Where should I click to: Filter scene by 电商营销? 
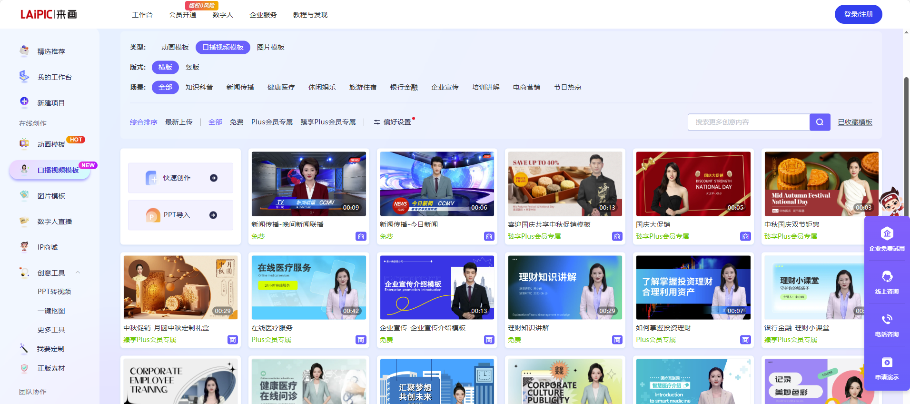coord(527,87)
